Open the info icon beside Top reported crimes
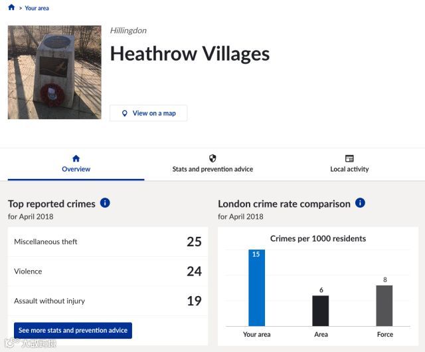The image size is (425, 352). click(105, 203)
